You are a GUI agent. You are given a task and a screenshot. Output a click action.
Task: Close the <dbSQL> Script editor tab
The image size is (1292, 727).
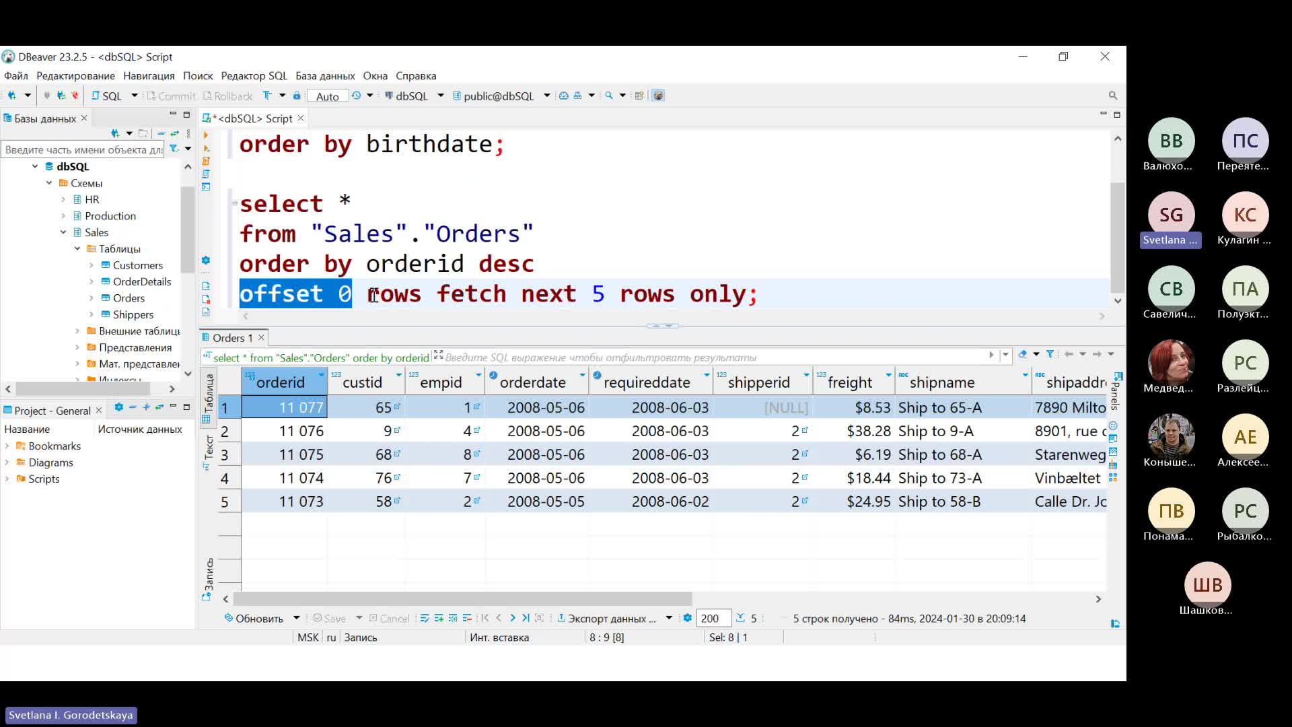(x=301, y=118)
